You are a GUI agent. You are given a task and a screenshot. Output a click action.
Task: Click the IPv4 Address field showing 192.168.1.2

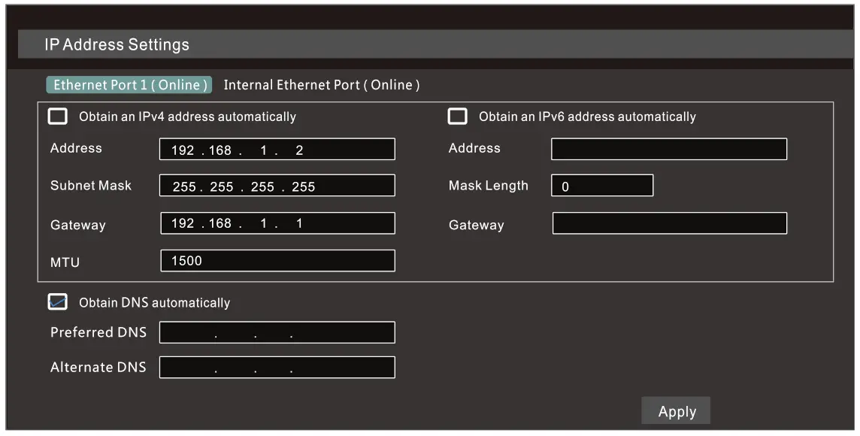click(x=277, y=148)
